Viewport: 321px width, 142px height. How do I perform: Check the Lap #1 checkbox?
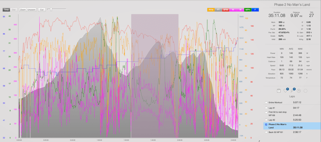(266, 107)
